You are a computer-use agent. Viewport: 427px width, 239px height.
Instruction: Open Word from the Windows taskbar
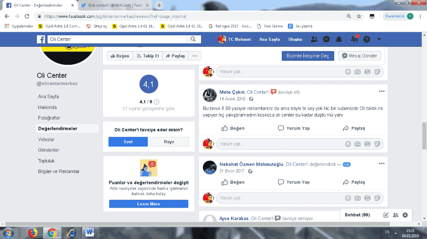[90, 233]
